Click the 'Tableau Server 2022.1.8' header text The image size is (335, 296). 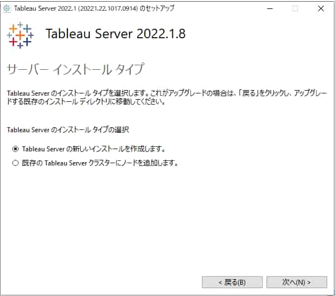(116, 34)
